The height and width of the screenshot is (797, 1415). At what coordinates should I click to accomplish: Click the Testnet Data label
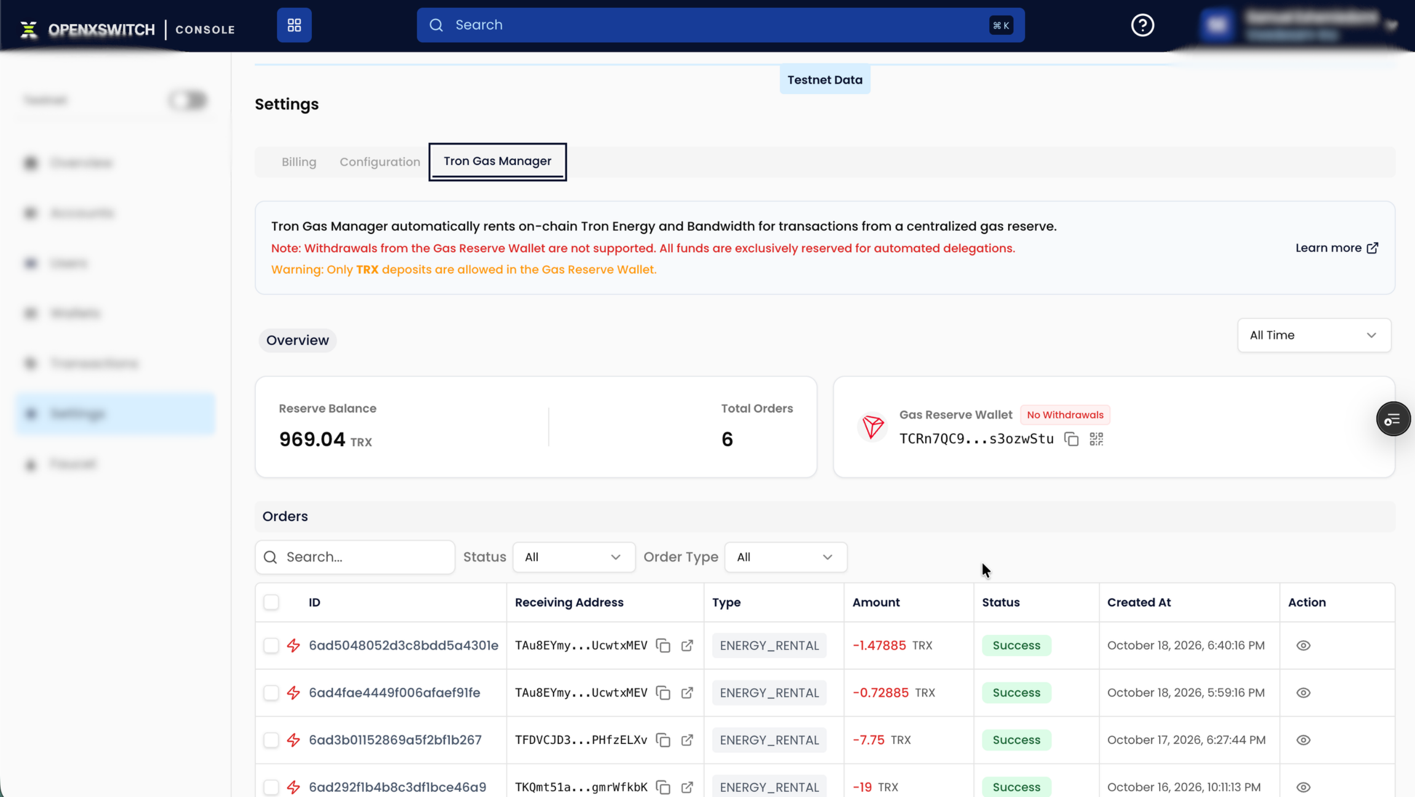824,80
